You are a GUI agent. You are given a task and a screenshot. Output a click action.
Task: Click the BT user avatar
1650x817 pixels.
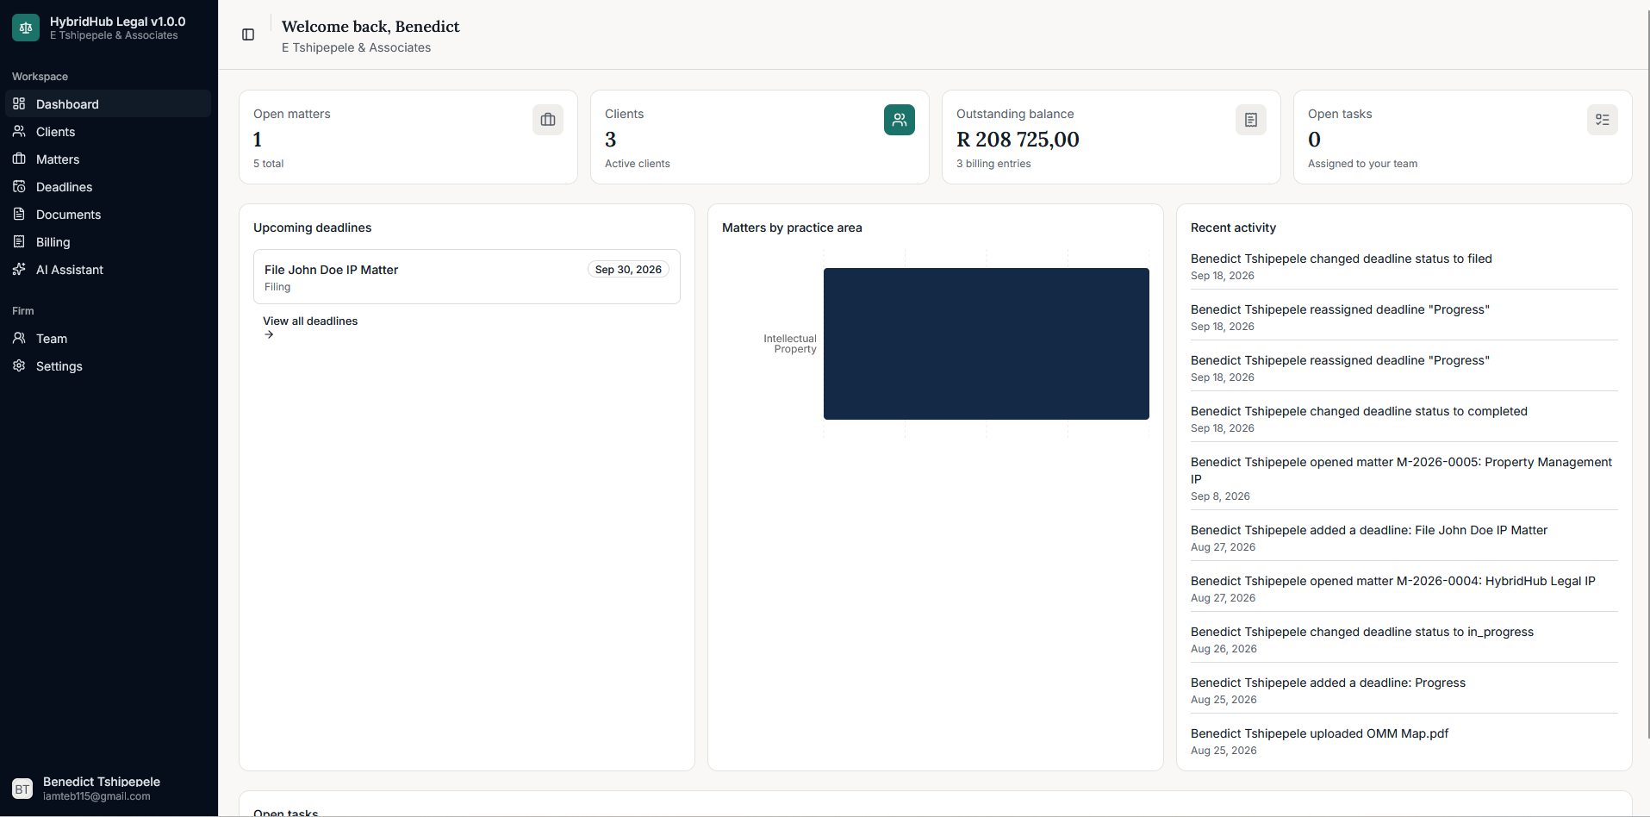tap(22, 789)
